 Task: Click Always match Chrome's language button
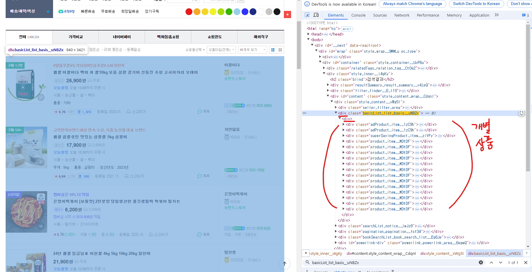[x=412, y=4]
